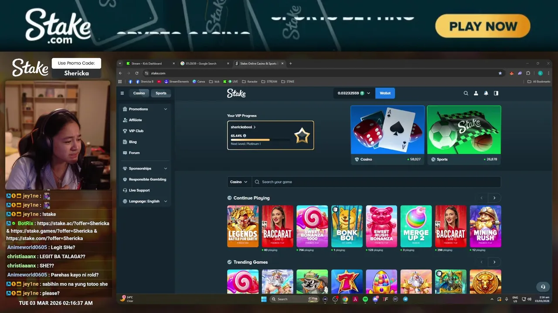
Task: Click the Windows Start button
Action: 264,299
